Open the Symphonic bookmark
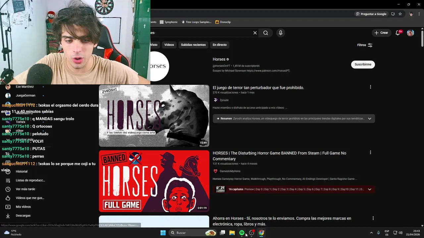Screen dimensions: 424x238 169,22
